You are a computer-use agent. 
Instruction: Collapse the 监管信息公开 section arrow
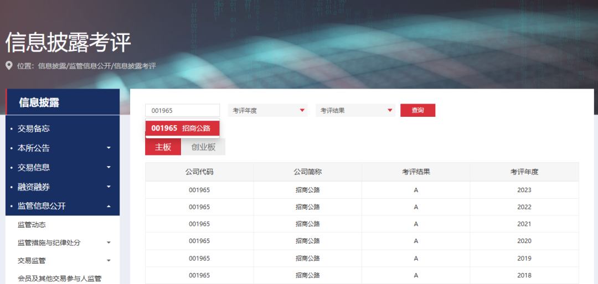pos(109,206)
